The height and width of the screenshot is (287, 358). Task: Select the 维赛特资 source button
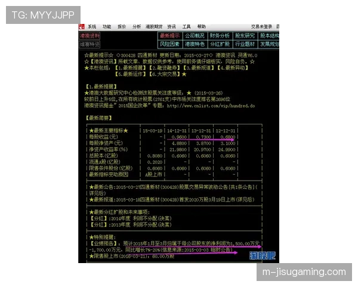[90, 44]
